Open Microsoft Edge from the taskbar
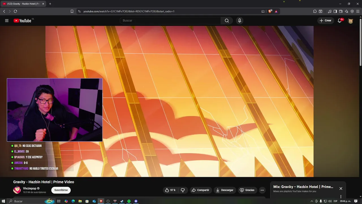 tap(73, 201)
